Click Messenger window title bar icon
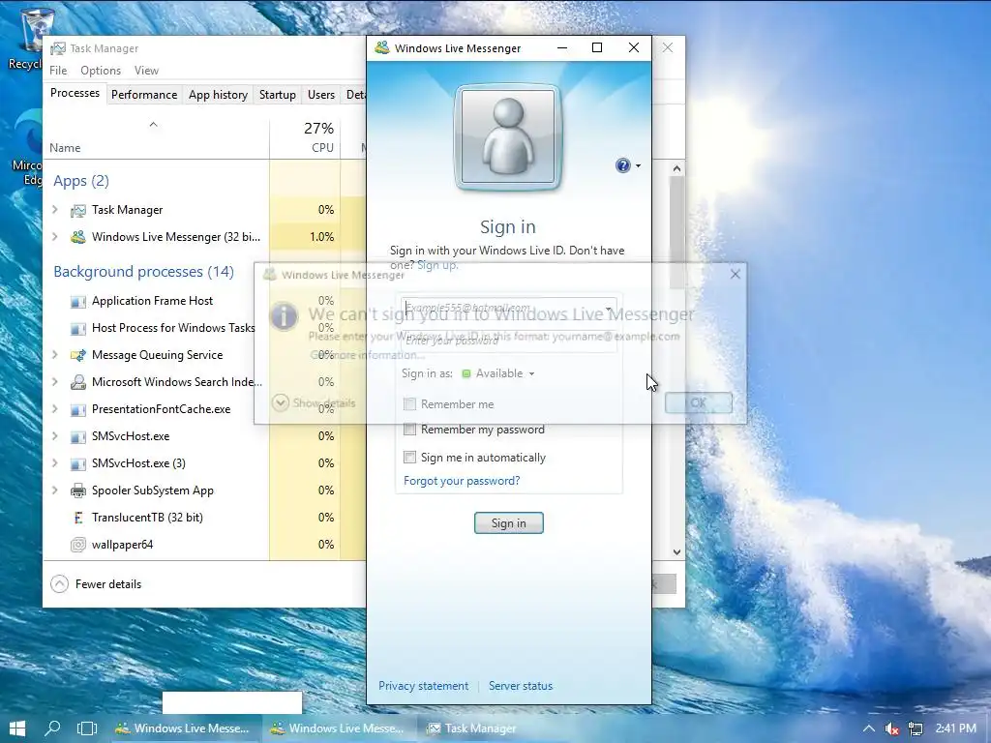 click(x=381, y=48)
